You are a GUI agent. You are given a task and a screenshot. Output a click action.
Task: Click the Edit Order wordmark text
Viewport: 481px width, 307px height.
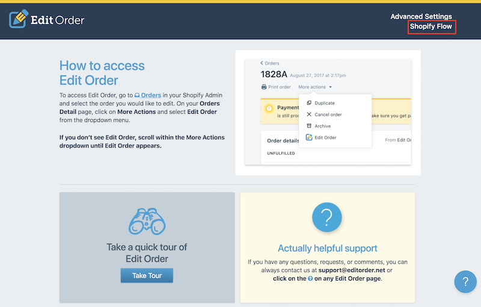tap(57, 20)
